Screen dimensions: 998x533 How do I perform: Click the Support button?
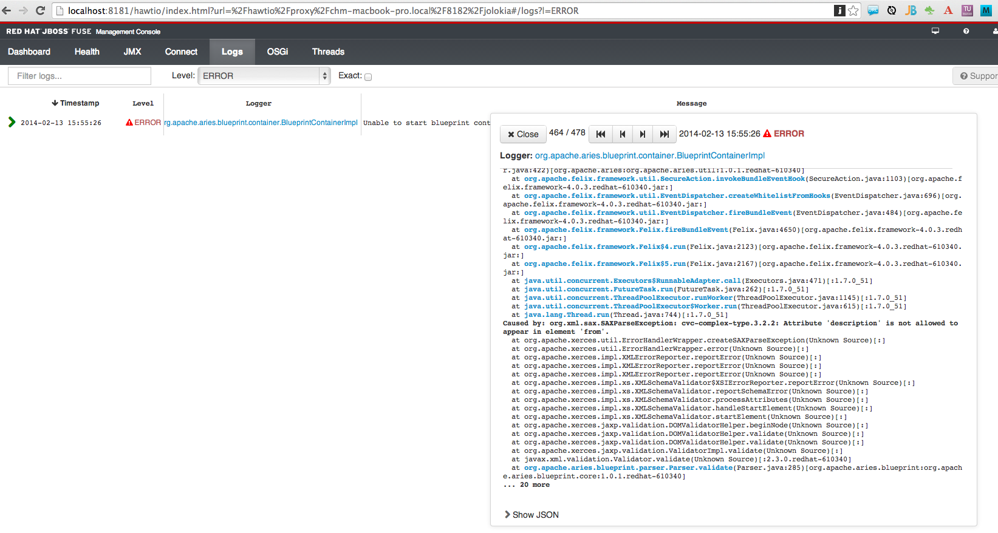[976, 76]
